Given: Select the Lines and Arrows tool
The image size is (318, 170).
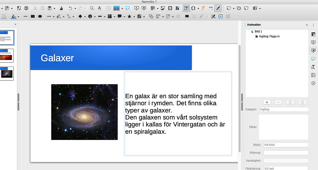Looking at the screenshot, I should point(49,16).
